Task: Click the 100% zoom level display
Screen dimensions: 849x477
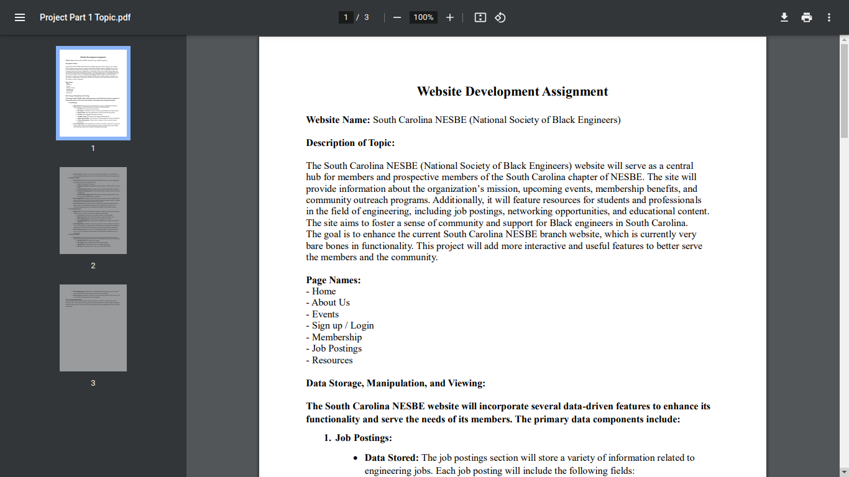Action: click(423, 17)
